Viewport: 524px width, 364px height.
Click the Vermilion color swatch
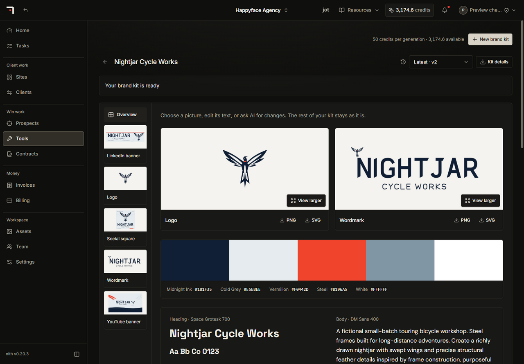tap(332, 260)
